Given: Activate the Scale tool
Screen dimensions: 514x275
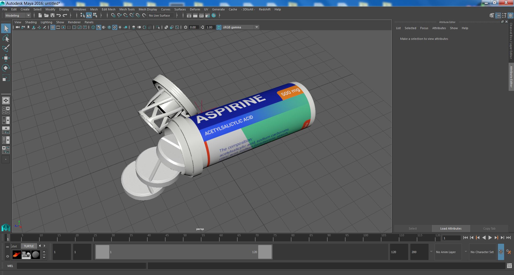Looking at the screenshot, I should tap(6, 78).
